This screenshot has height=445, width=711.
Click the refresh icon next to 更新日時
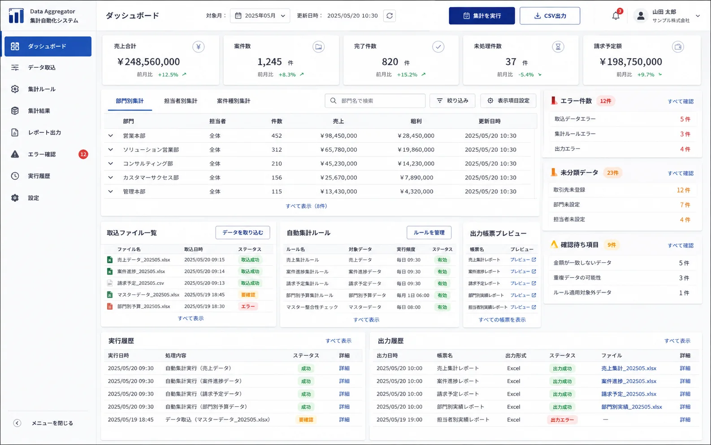click(x=390, y=16)
